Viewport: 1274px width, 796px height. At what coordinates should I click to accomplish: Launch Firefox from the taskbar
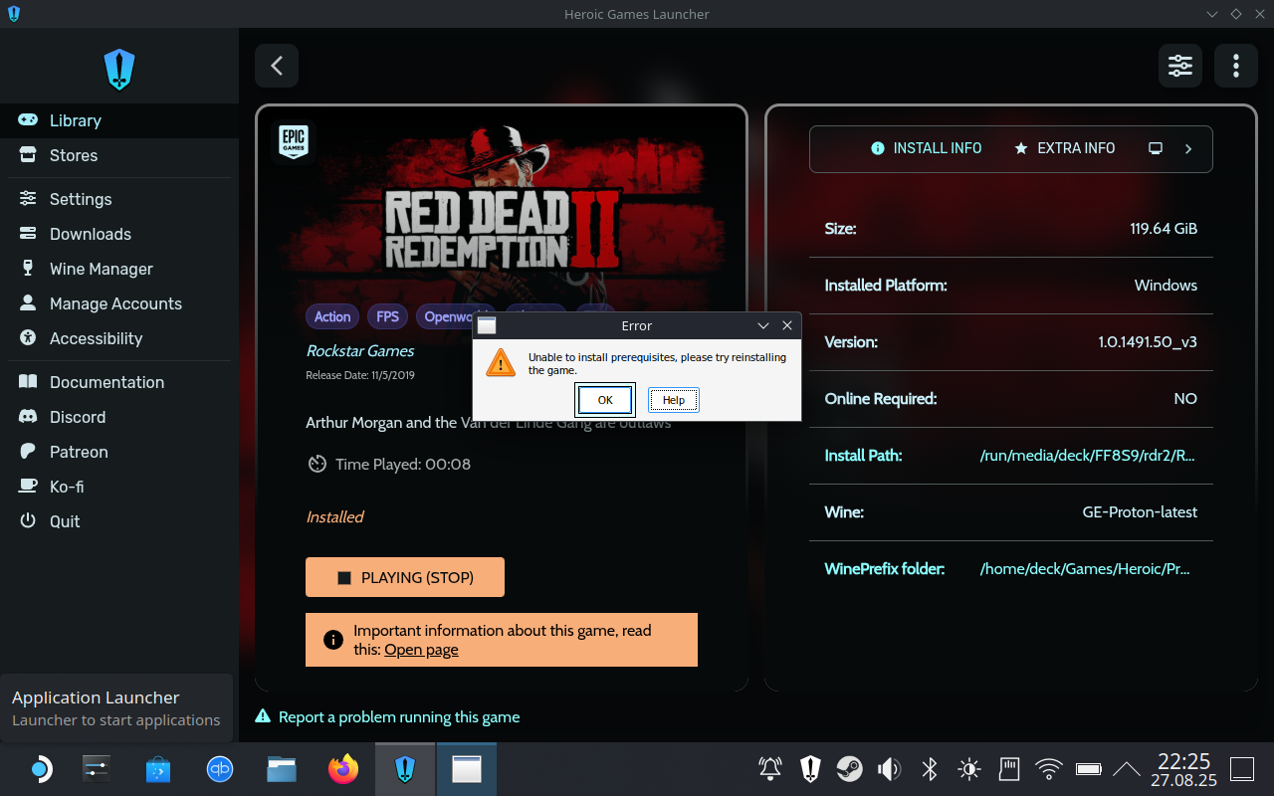click(x=343, y=769)
